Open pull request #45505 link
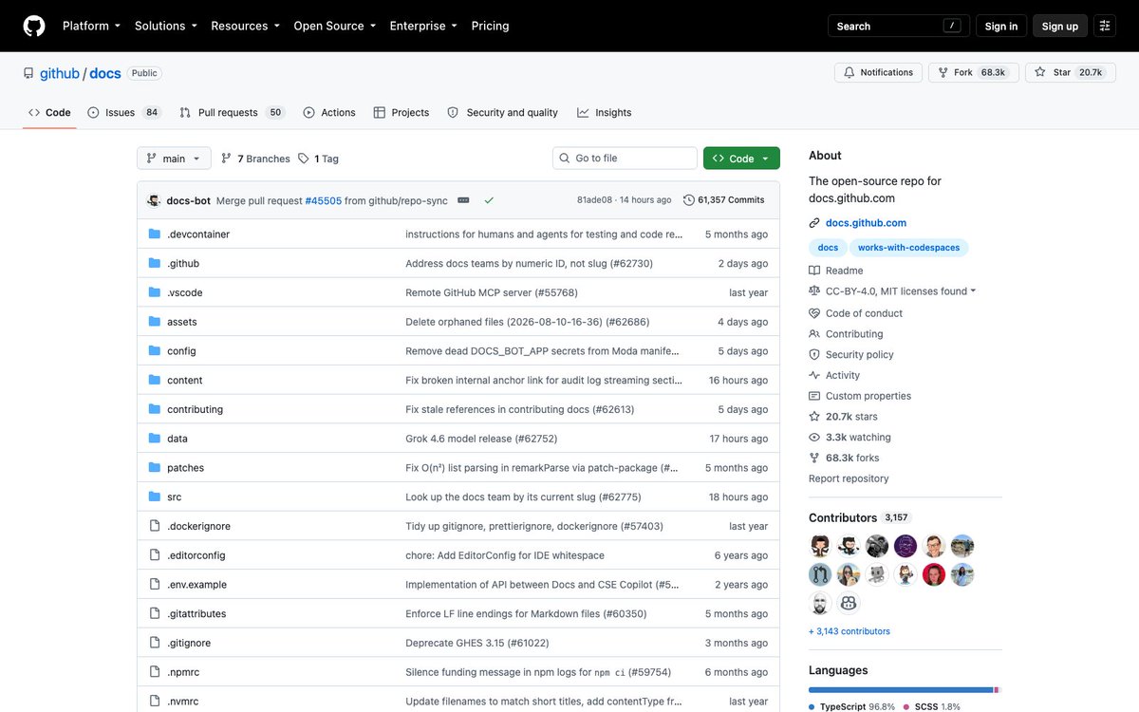 [323, 200]
